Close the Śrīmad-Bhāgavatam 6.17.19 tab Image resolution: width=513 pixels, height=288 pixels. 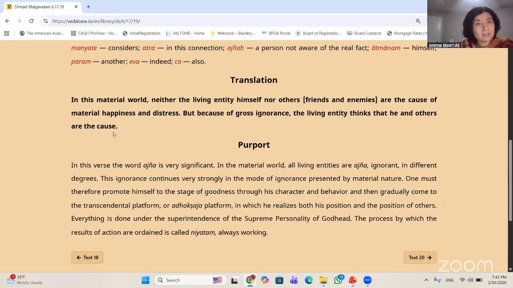click(x=76, y=7)
